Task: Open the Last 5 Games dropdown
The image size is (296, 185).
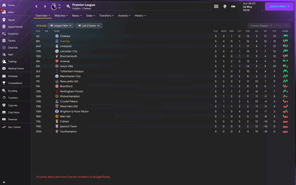Action: [x=89, y=26]
